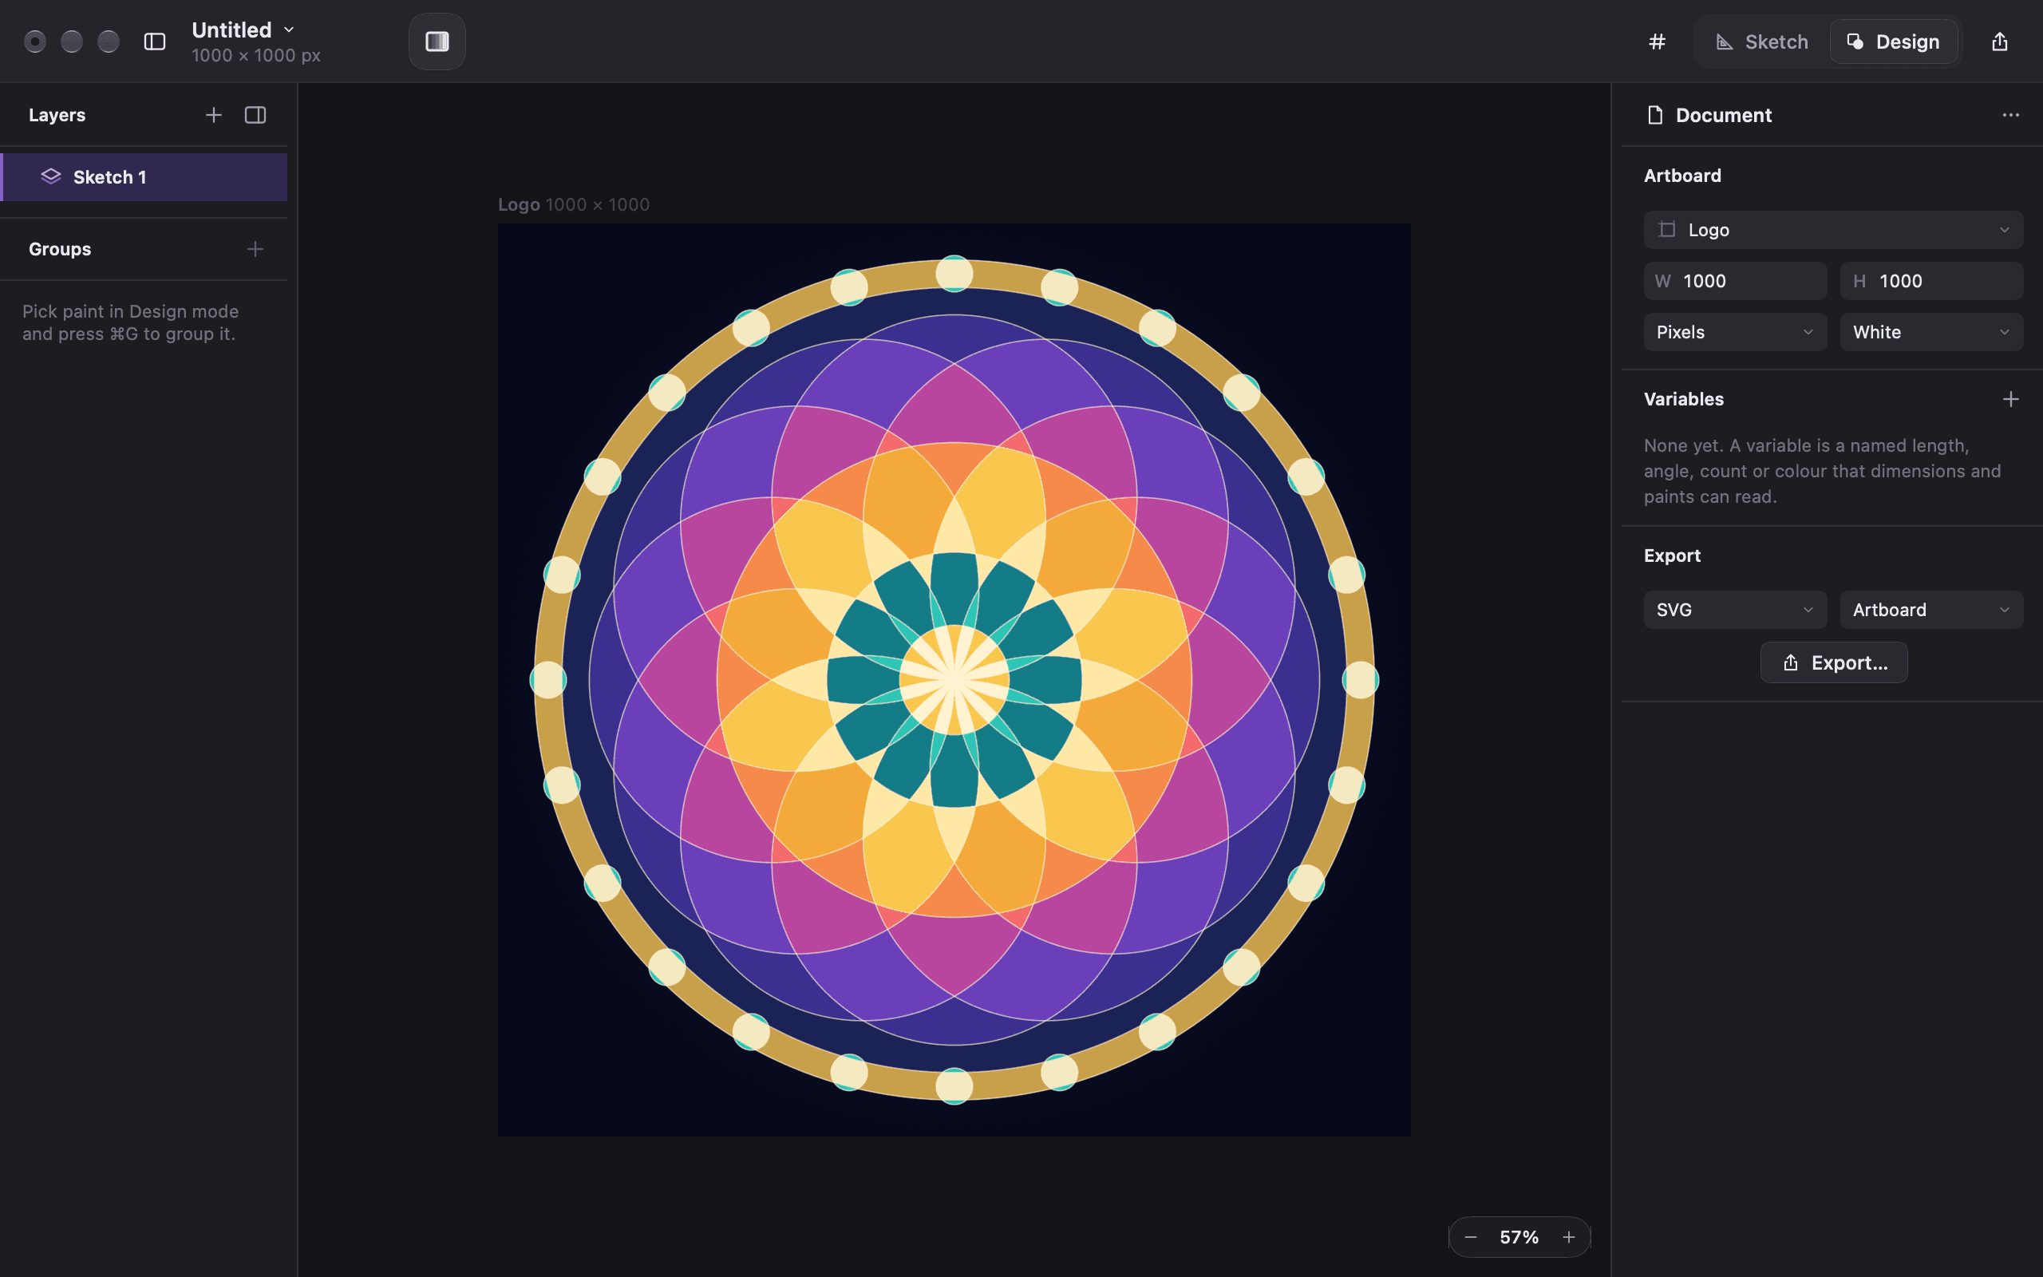Viewport: 2043px width, 1277px height.
Task: Click the Sketch 1 layer stack icon
Action: coord(50,176)
